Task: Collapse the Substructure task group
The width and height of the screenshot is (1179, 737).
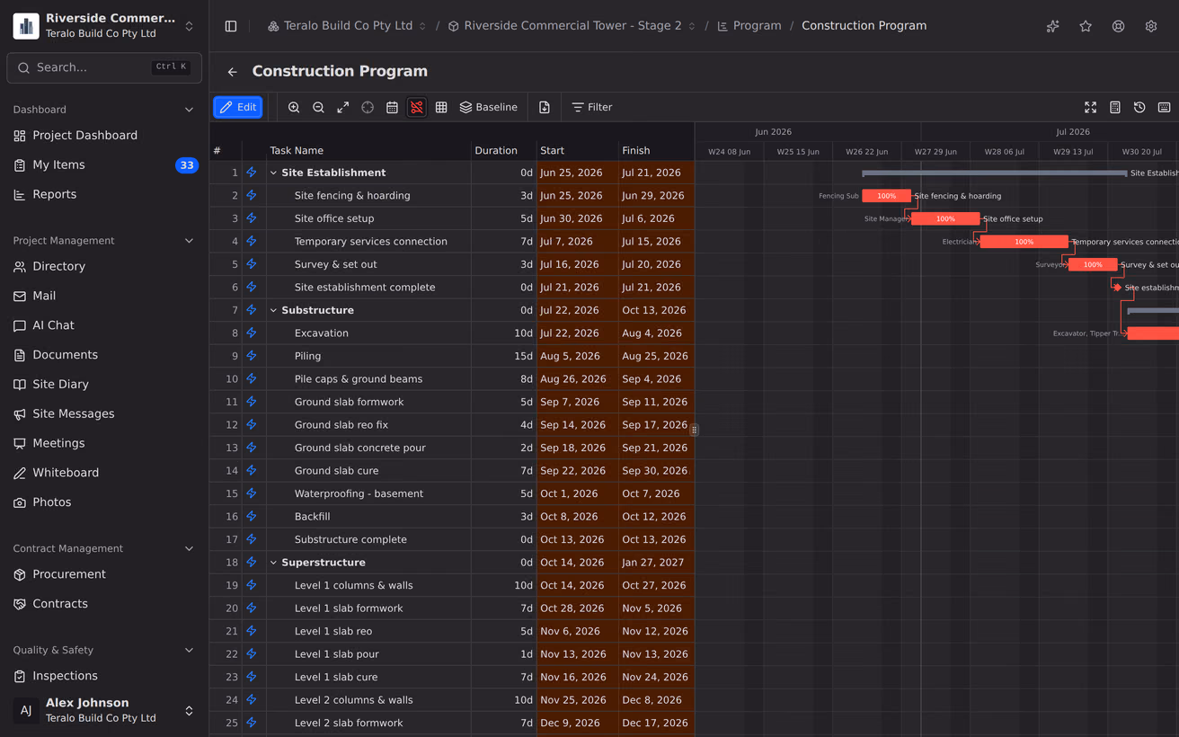Action: coord(273,310)
